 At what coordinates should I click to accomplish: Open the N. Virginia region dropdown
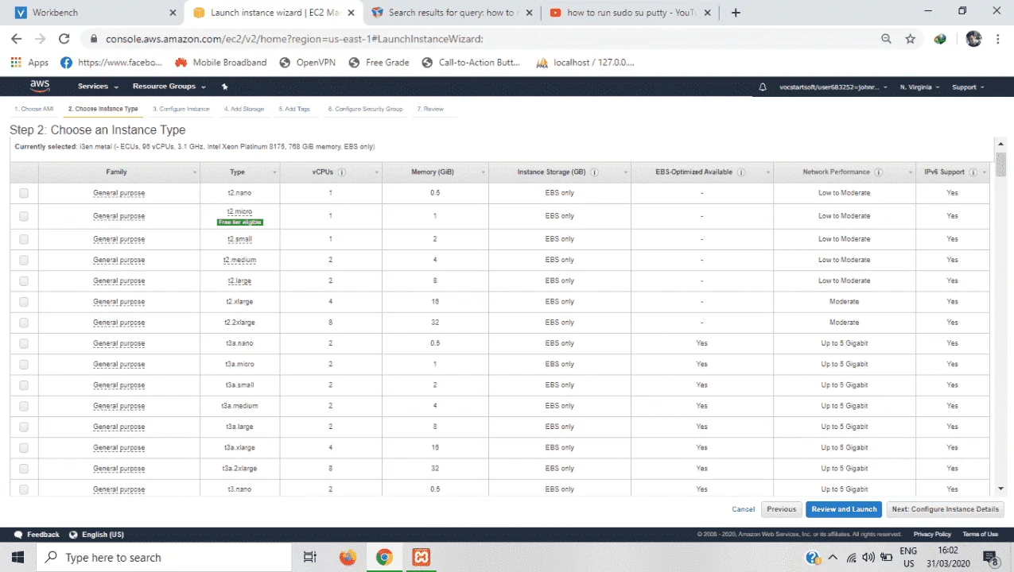[919, 87]
